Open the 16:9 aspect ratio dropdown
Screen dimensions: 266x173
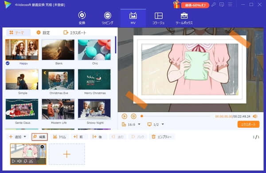(x=131, y=125)
